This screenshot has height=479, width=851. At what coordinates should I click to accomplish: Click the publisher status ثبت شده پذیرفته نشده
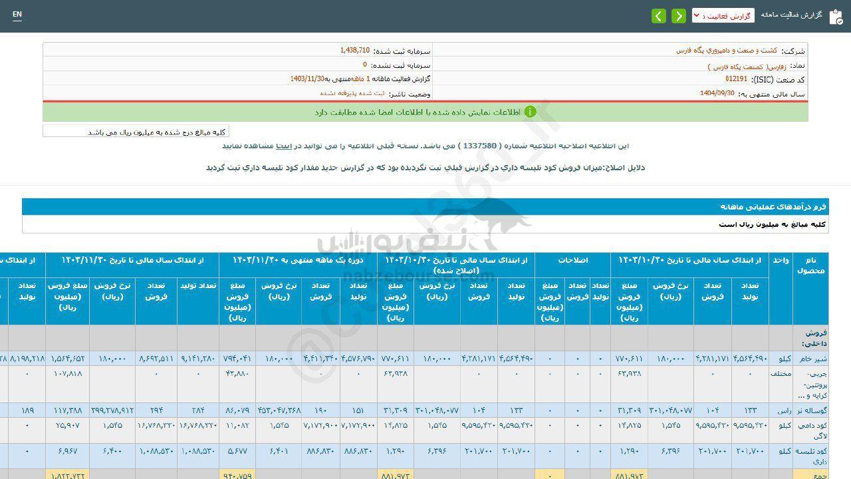352,94
